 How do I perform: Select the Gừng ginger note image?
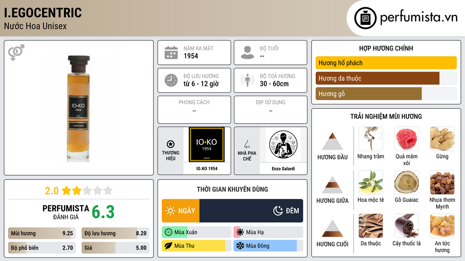click(442, 139)
